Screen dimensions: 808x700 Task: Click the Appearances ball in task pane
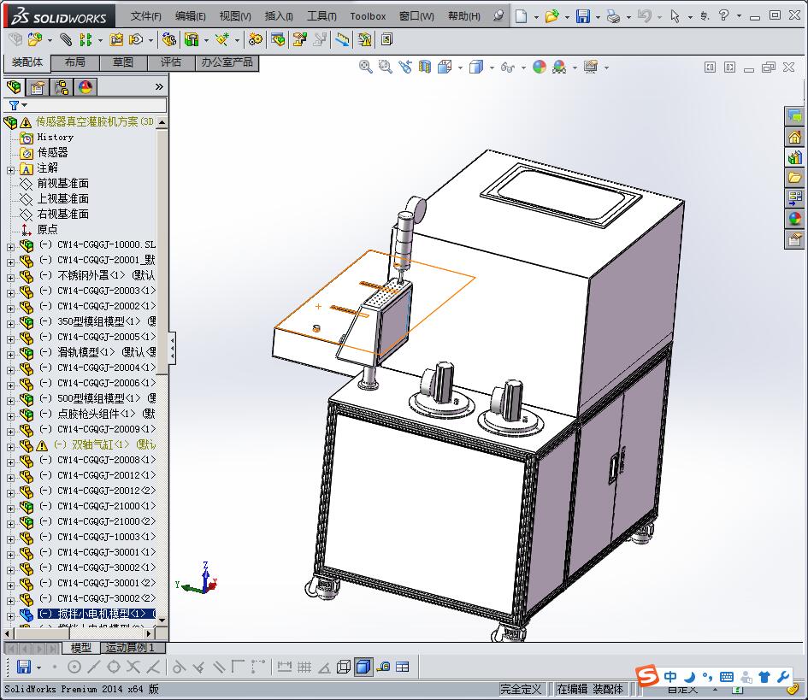(794, 219)
